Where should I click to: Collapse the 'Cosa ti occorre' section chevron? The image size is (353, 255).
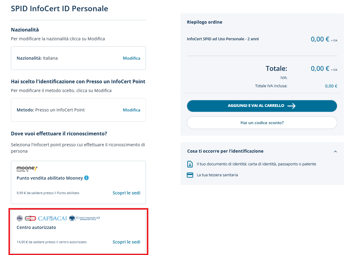(x=335, y=151)
